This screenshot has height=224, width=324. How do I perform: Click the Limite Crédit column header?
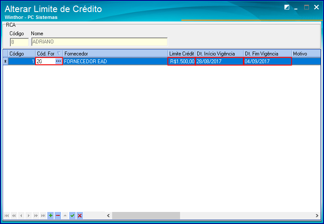click(x=182, y=54)
